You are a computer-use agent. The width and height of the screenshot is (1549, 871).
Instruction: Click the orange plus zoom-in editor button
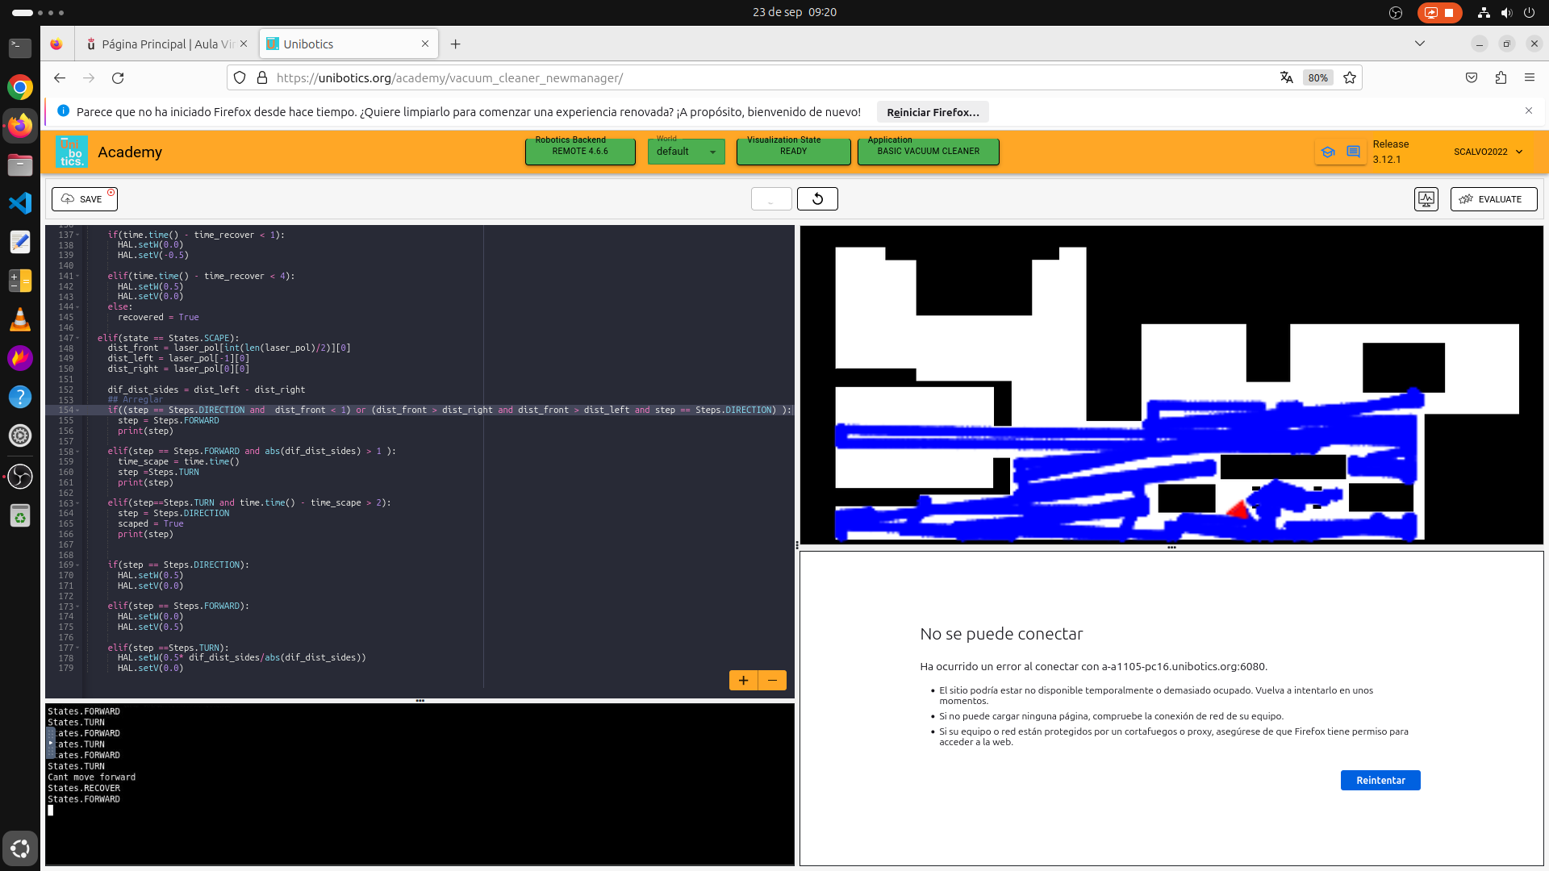[743, 681]
